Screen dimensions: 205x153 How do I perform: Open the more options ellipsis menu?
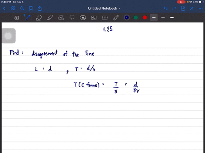coord(201,8)
